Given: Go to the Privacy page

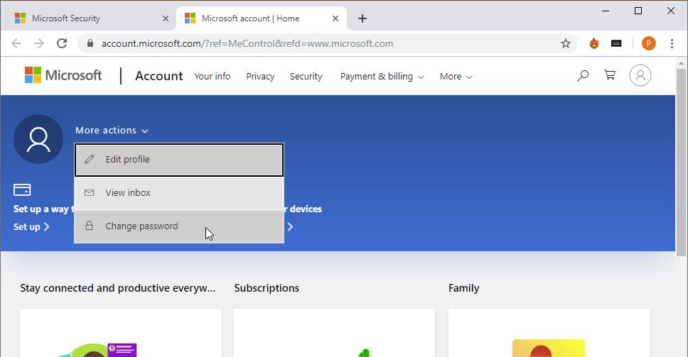Looking at the screenshot, I should [x=260, y=76].
